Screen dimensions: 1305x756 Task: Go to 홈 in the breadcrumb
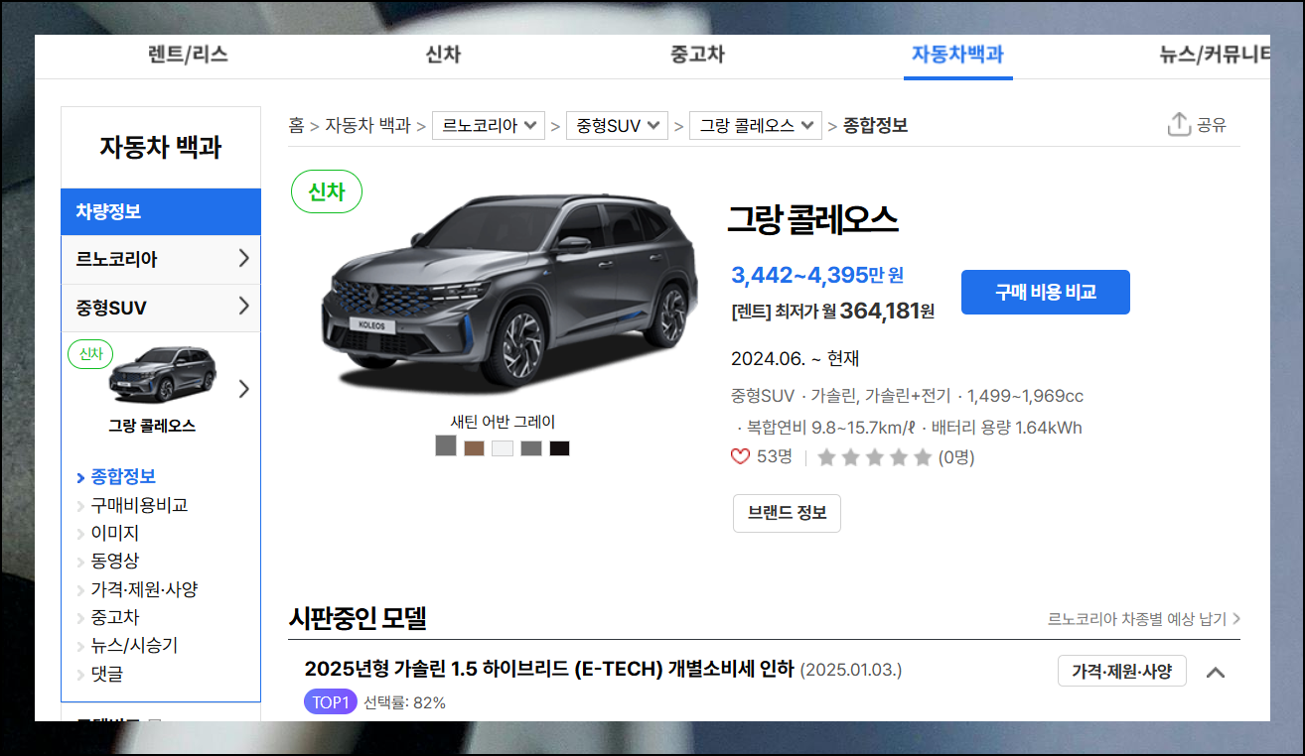tap(296, 125)
